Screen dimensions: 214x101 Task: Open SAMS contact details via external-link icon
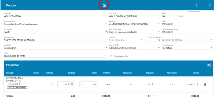pos(106,32)
